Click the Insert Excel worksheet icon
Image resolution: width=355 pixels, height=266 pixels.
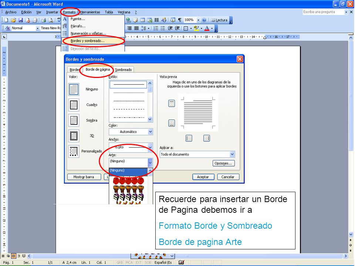point(149,20)
